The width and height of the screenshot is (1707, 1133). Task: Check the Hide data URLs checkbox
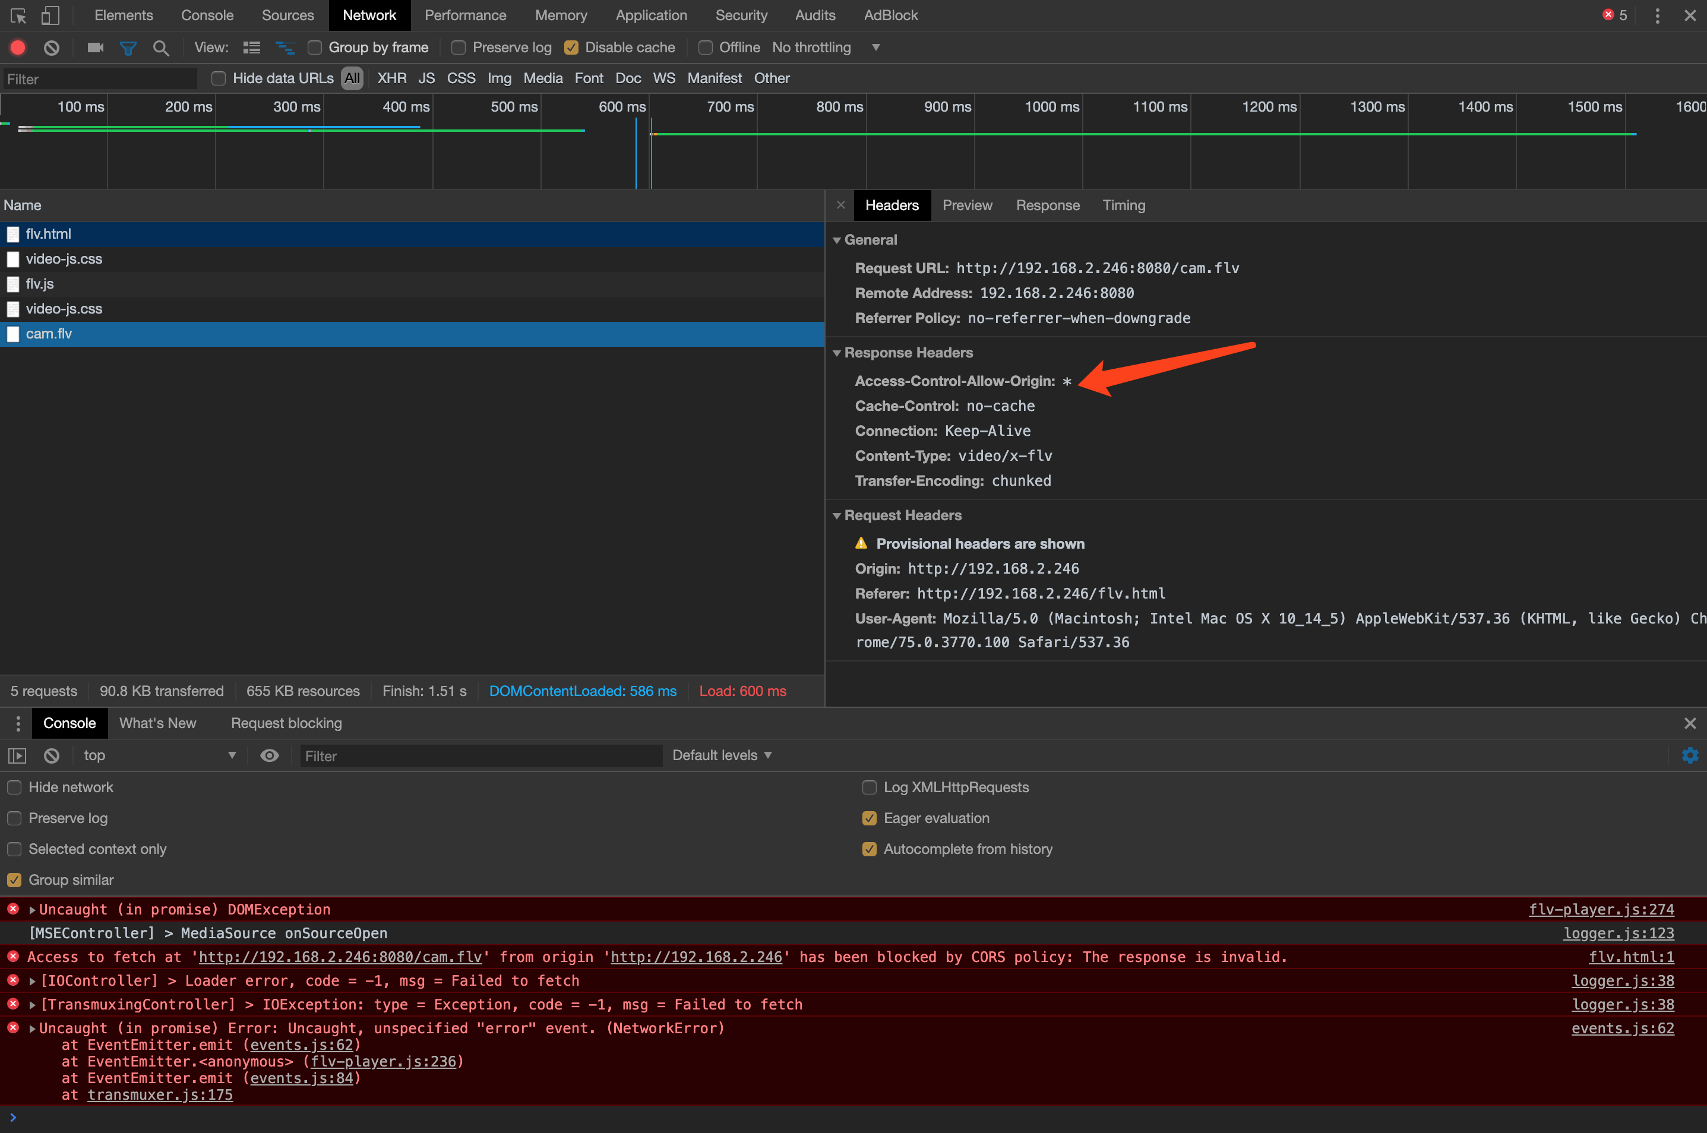(x=218, y=78)
